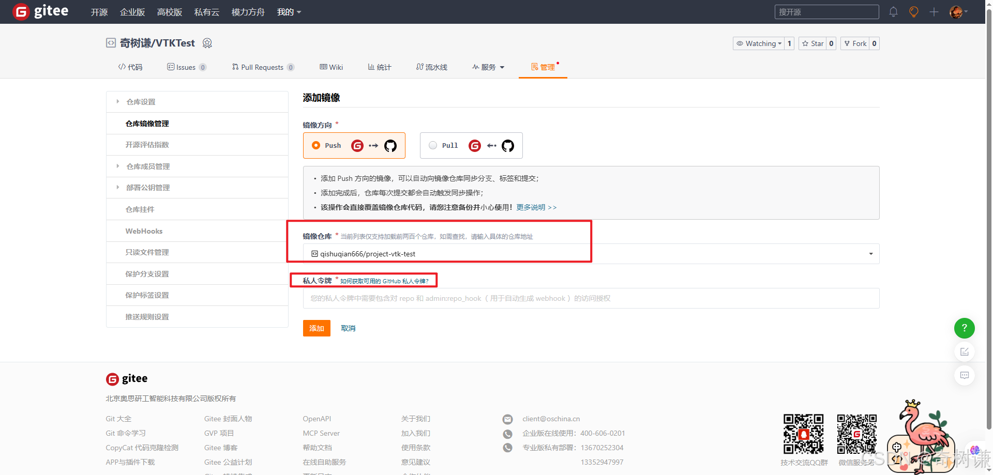Expand the 我的 menu in top bar
Viewport: 993px width, 475px height.
289,12
